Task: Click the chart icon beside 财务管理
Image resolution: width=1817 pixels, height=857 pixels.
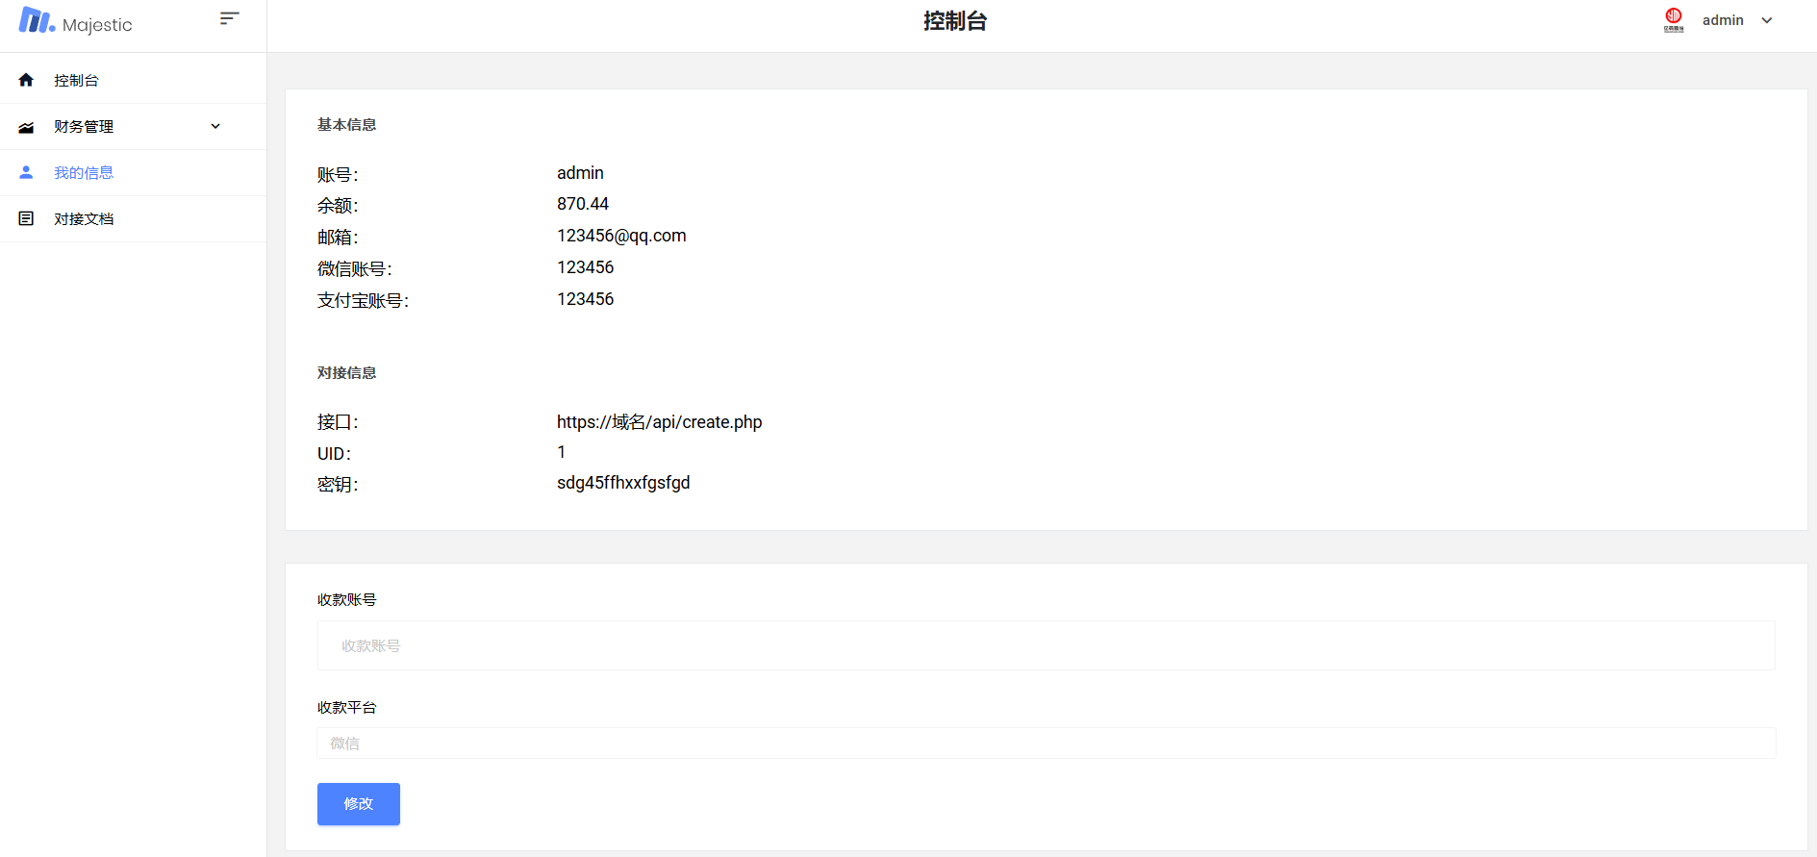Action: pos(26,127)
